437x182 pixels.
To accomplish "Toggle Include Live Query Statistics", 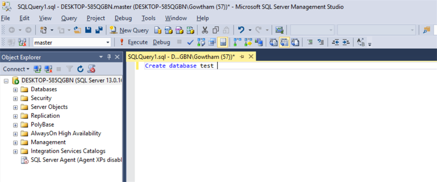I will (x=248, y=42).
